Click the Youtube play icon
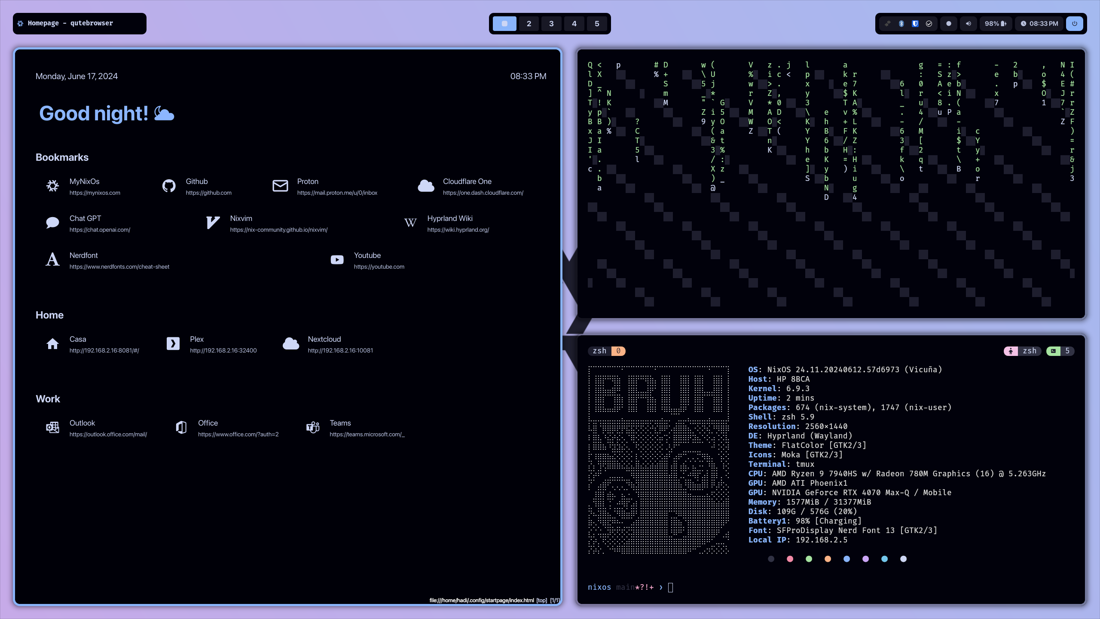Viewport: 1100px width, 619px height. coord(337,260)
